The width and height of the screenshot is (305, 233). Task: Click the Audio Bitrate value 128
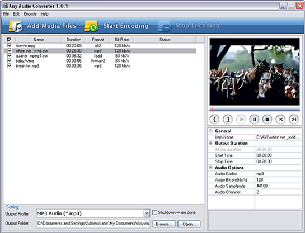pyautogui.click(x=260, y=180)
